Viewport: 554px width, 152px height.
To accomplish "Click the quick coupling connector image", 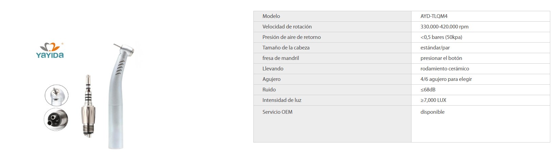I will (88, 106).
